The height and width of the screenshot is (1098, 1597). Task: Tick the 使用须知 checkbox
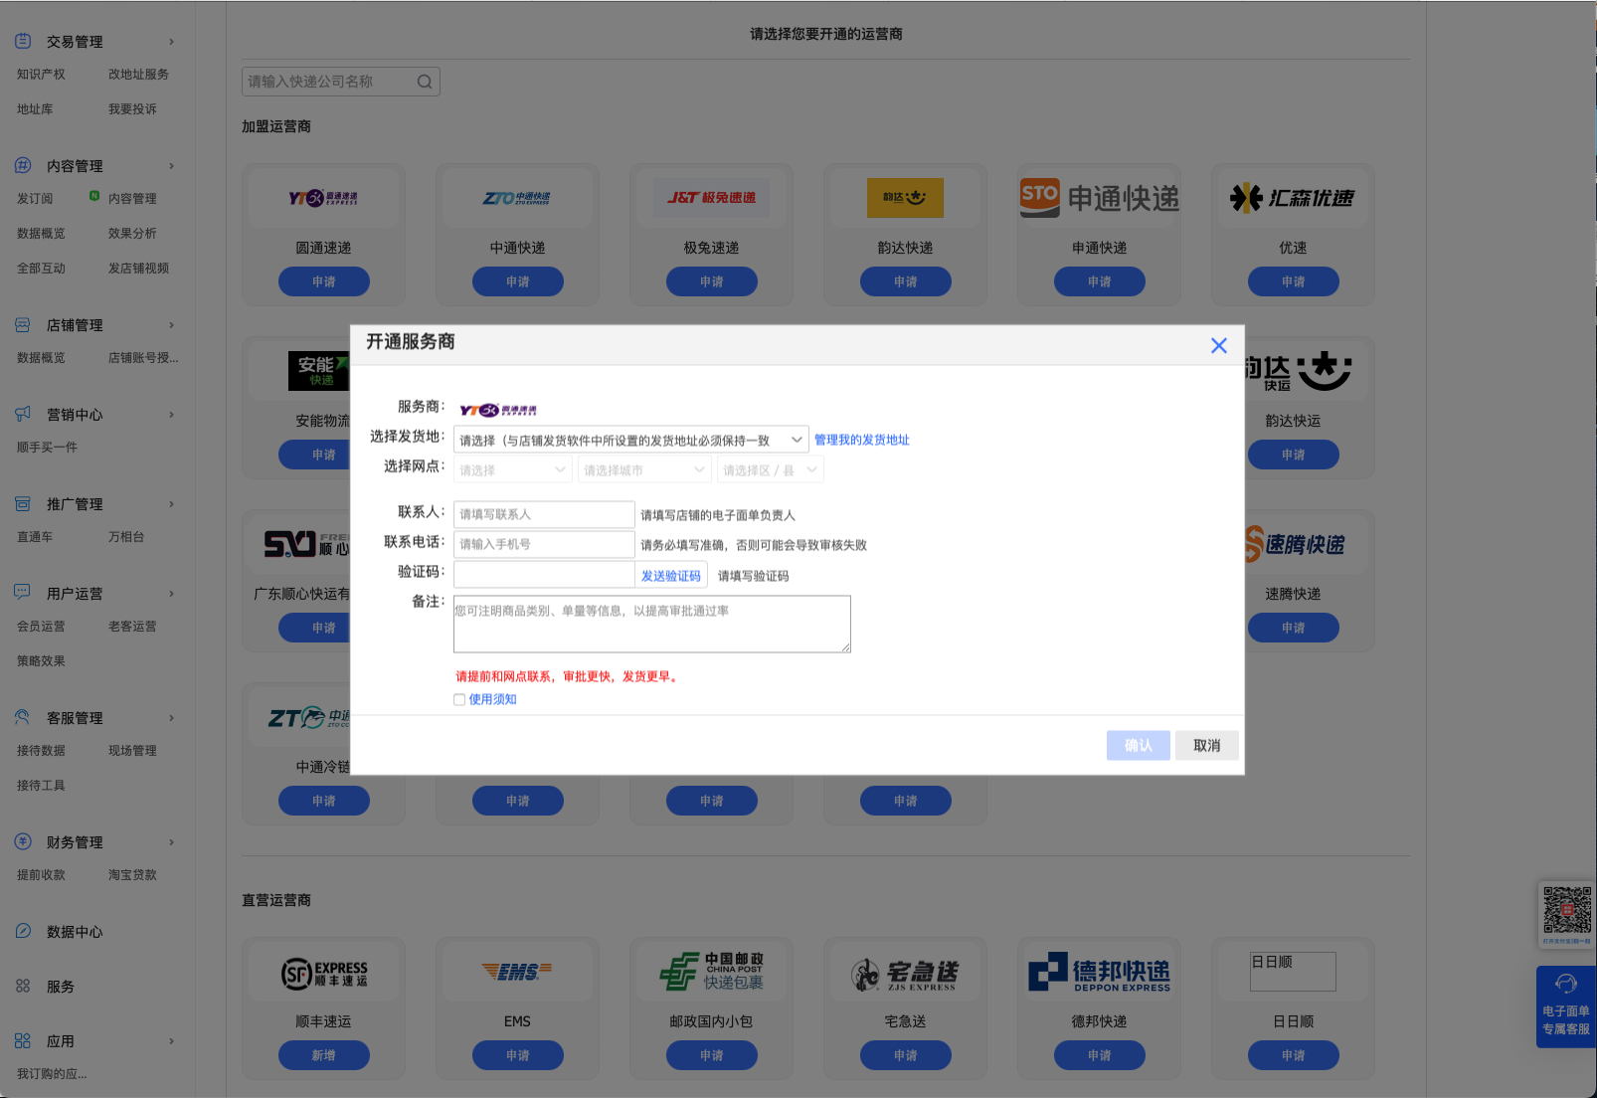(459, 699)
